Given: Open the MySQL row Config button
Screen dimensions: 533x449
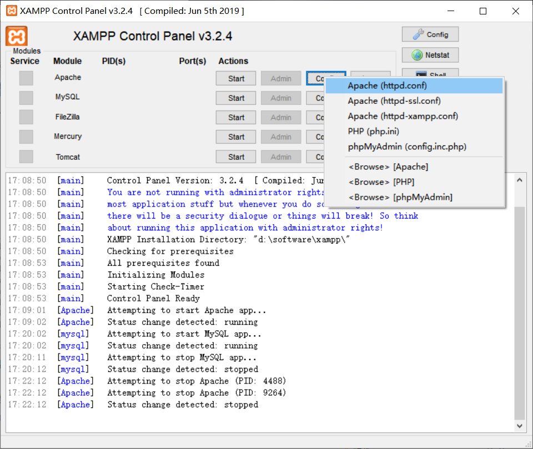Looking at the screenshot, I should point(315,98).
